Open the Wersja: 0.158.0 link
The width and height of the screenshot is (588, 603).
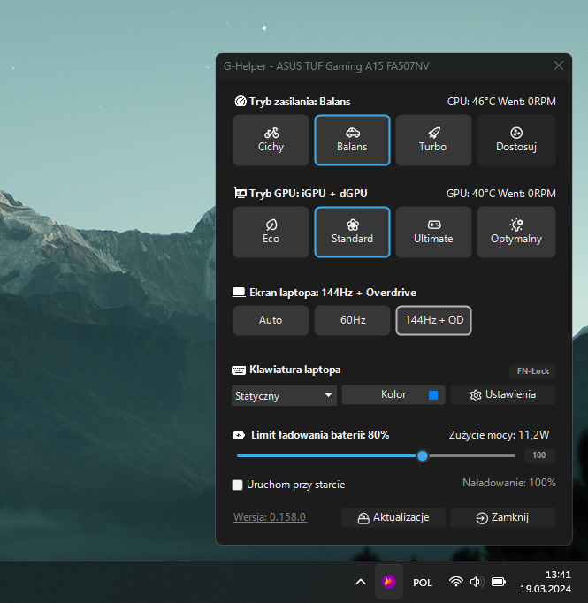coord(270,517)
